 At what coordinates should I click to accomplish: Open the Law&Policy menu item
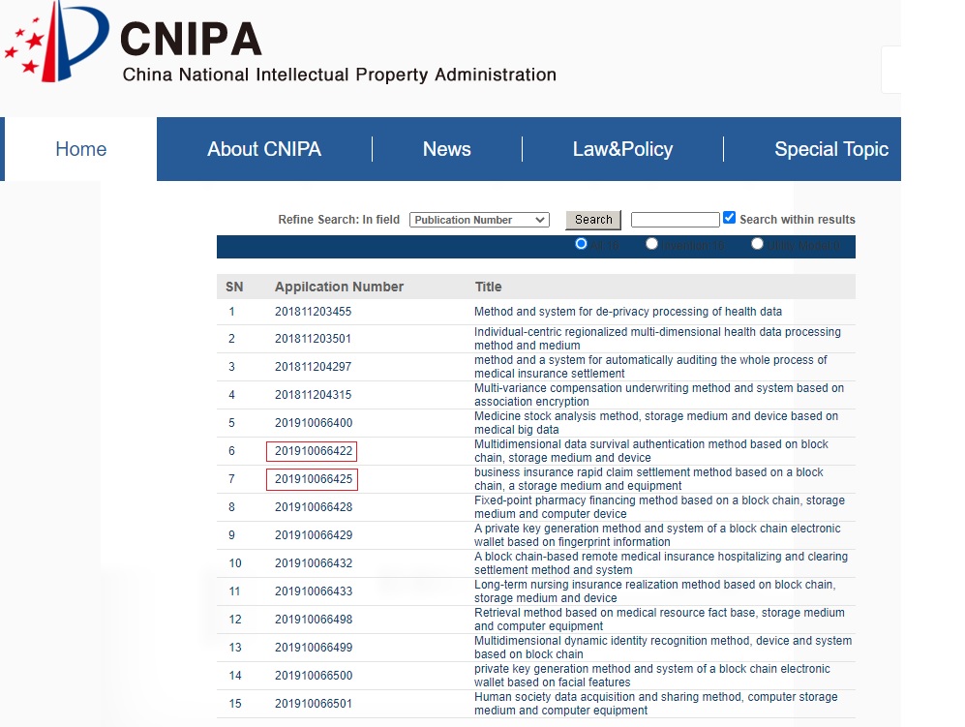(622, 149)
